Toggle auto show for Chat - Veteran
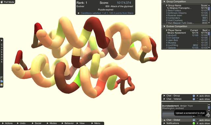Viewport: 211px width, 125px height. pos(197,99)
